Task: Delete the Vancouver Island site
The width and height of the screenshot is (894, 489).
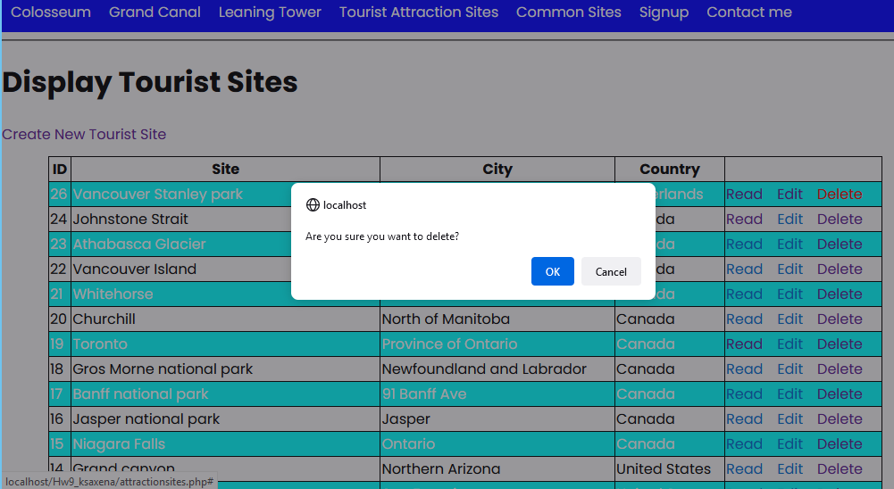Action: tap(840, 269)
